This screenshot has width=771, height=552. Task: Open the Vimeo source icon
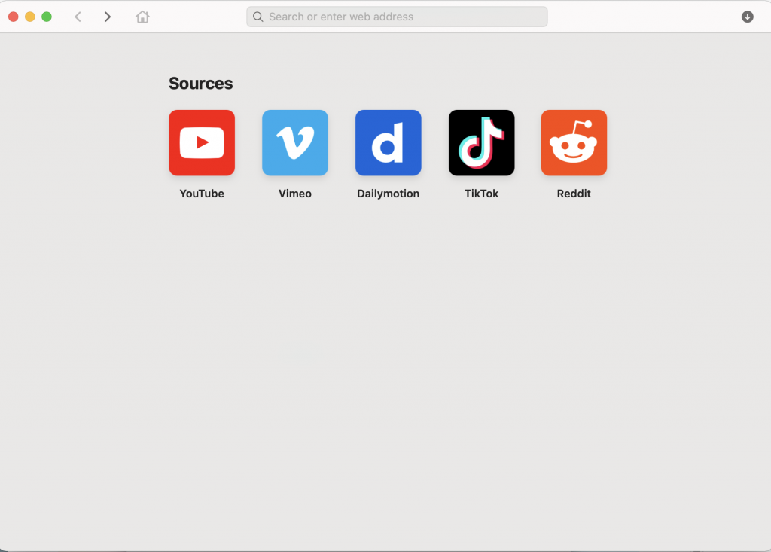click(x=295, y=142)
